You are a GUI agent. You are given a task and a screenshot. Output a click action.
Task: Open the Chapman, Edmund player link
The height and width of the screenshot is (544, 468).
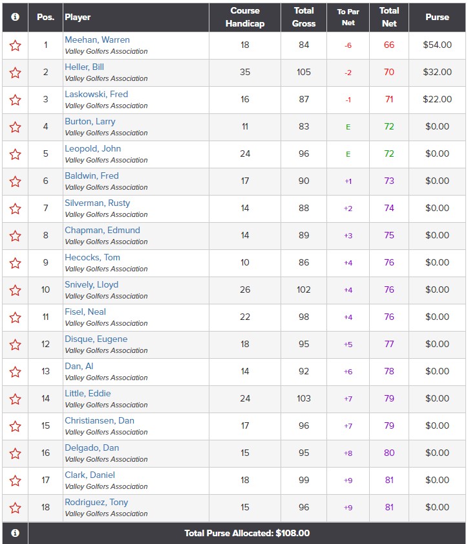102,230
